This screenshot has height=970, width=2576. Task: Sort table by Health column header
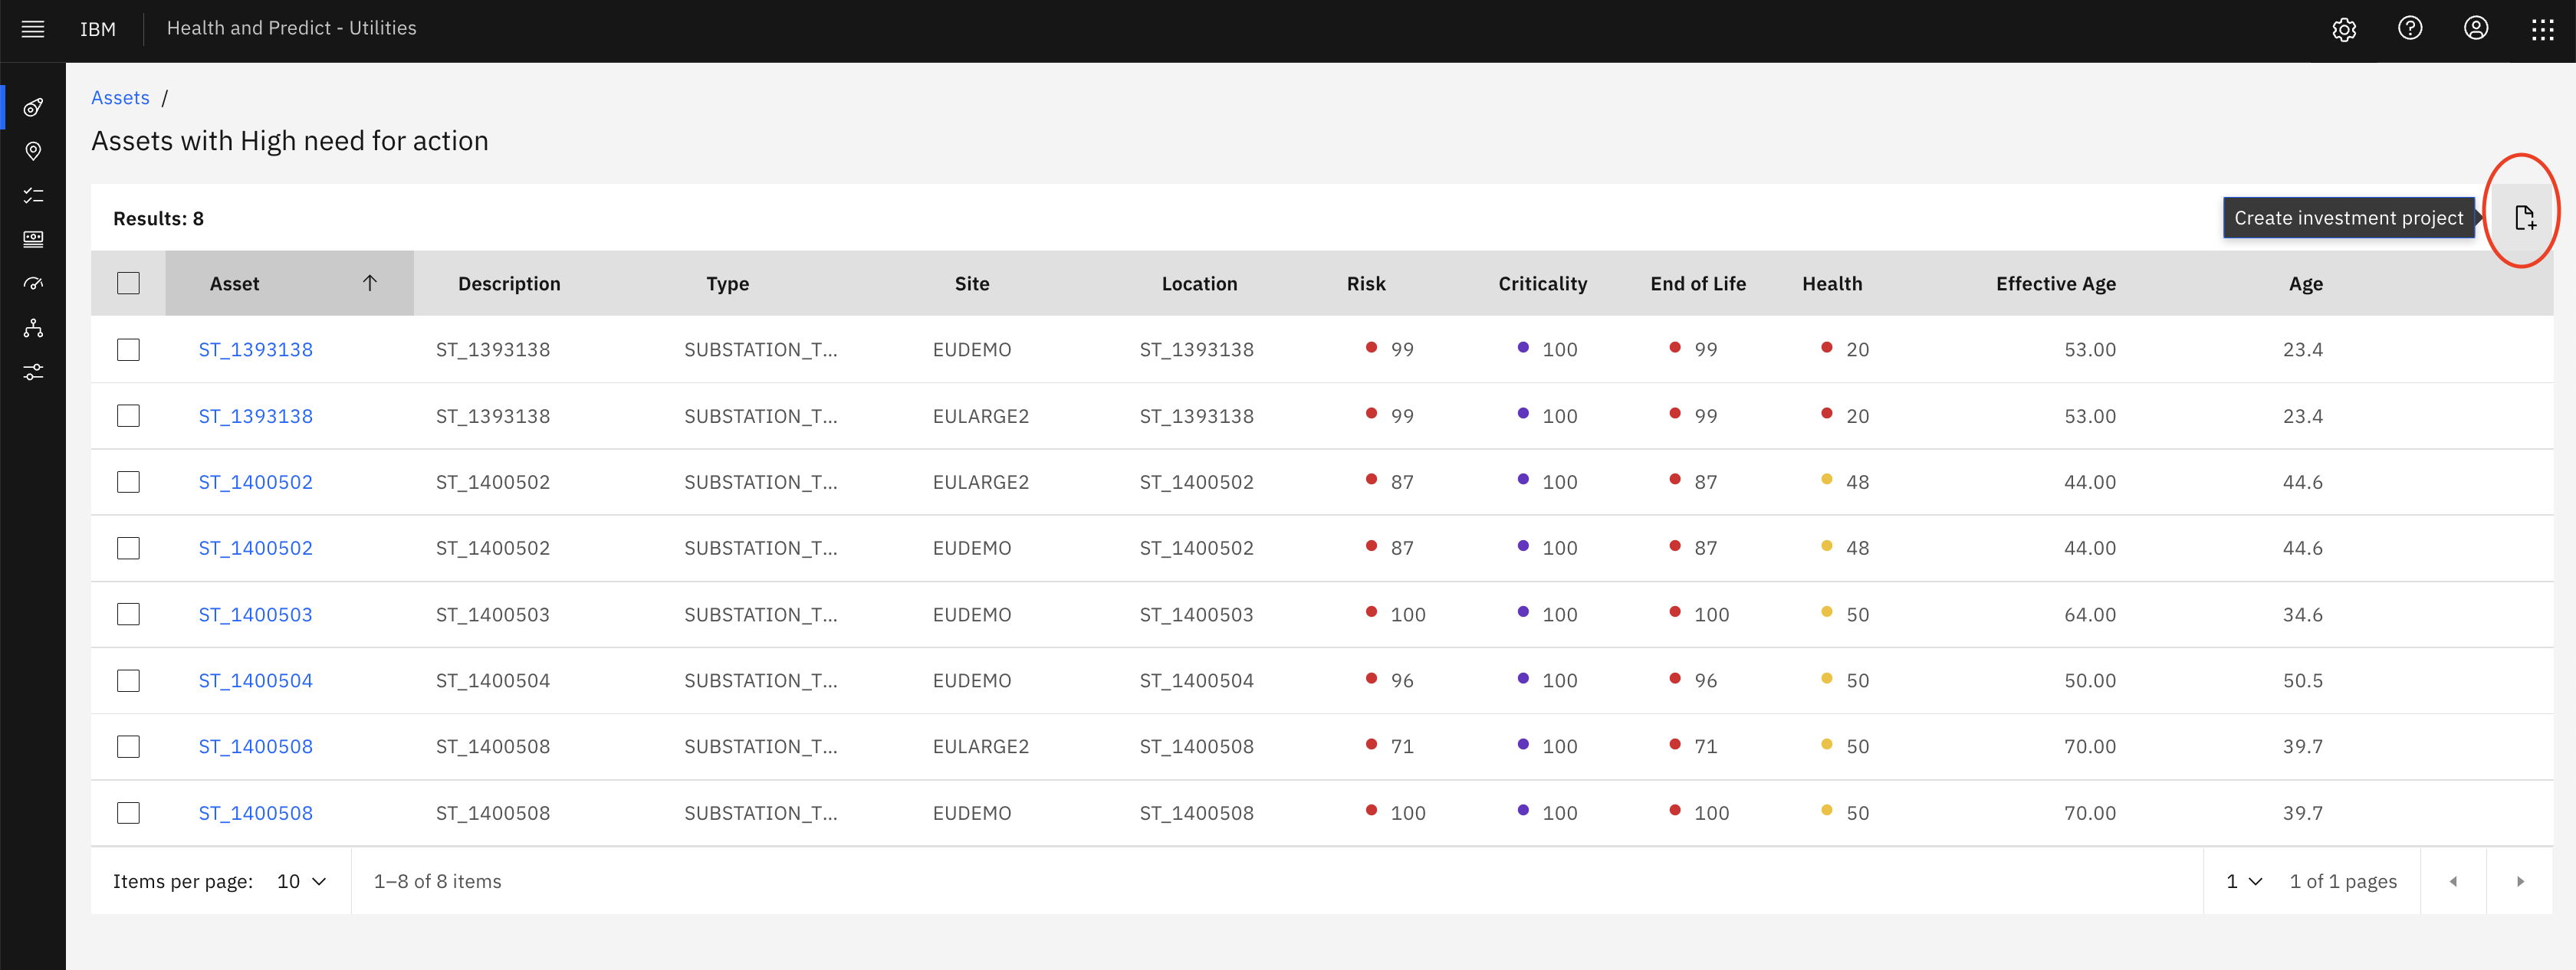[1832, 283]
